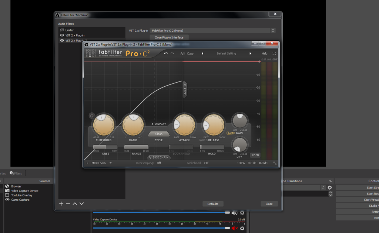Click the fabfilter logo icon

click(91, 53)
